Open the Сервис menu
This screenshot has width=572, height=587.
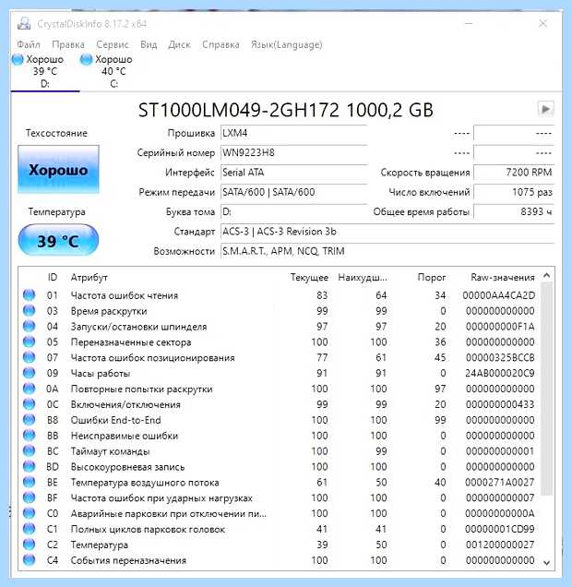(113, 44)
